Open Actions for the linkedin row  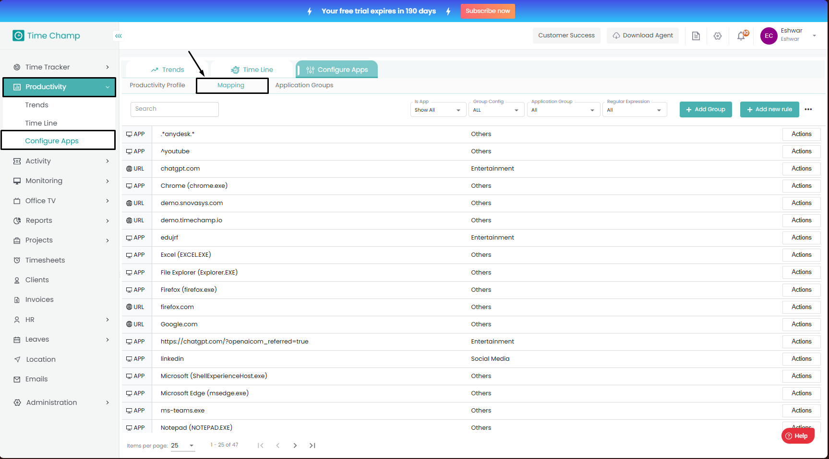click(x=802, y=359)
